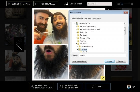Expand the ProgramData folder arrow
Image resolution: width=140 pixels, height=92 pixels.
tap(76, 38)
